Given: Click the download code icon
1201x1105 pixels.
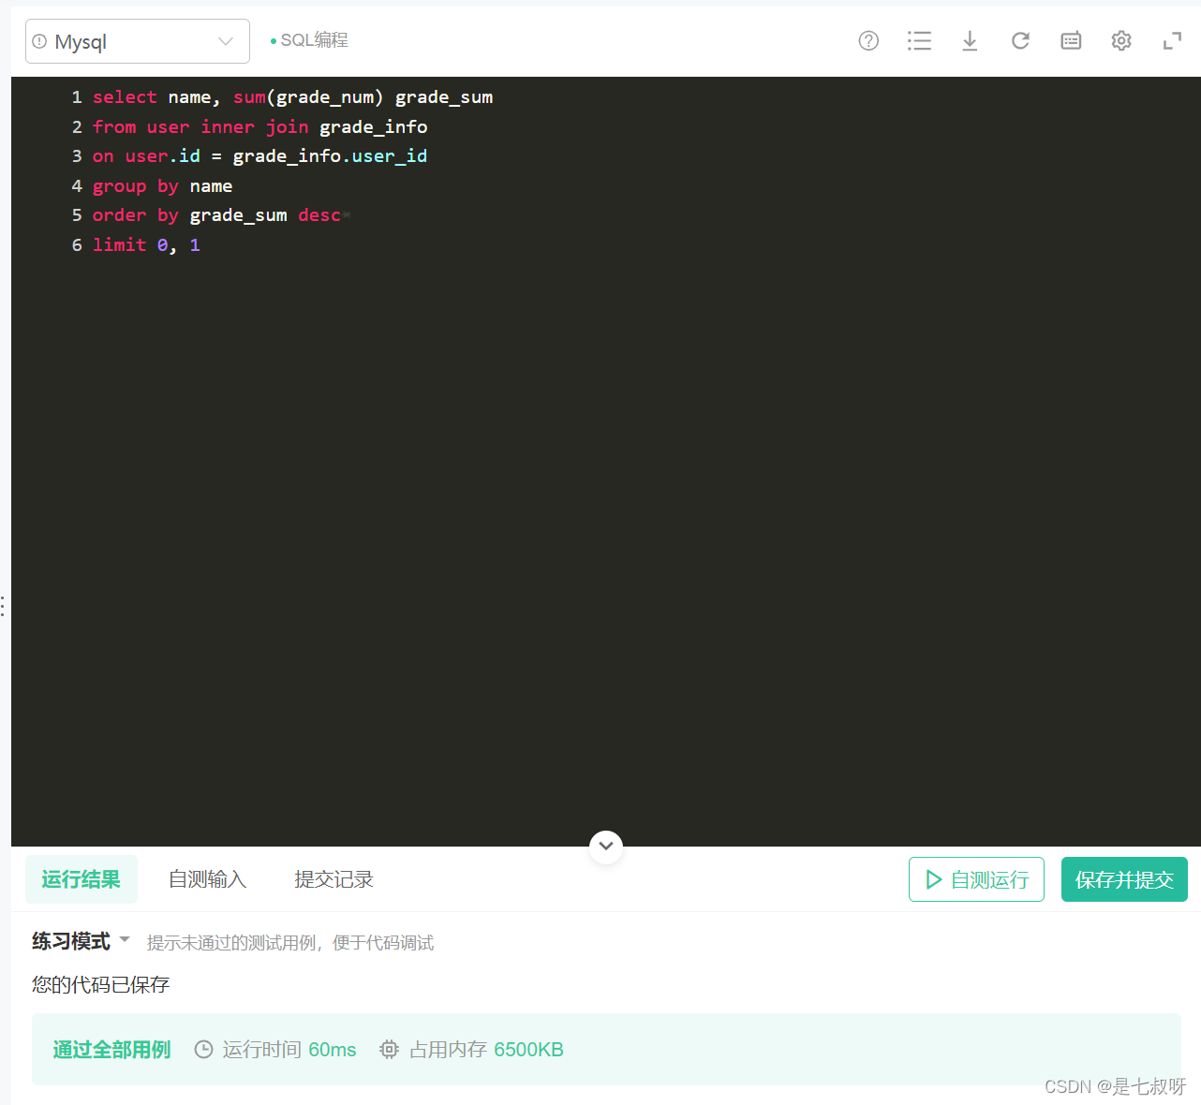Looking at the screenshot, I should coord(970,40).
